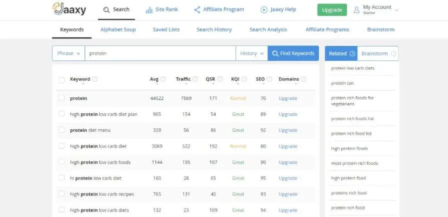Click the Avg value 44522
The image size is (448, 217).
(157, 98)
